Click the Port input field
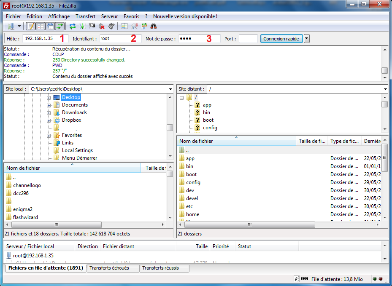The width and height of the screenshot is (392, 286). pyautogui.click(x=248, y=39)
